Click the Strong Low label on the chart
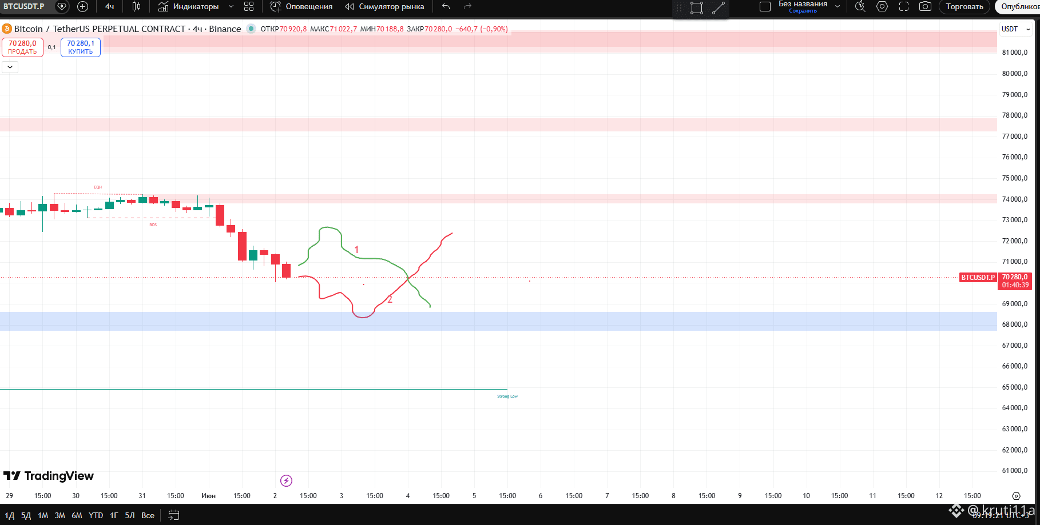1040x525 pixels. [x=507, y=396]
